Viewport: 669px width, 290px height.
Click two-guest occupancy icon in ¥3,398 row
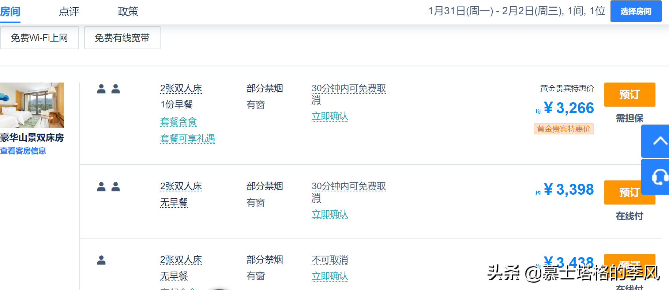[108, 187]
